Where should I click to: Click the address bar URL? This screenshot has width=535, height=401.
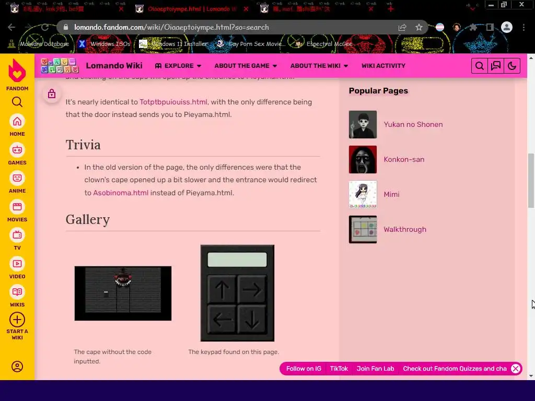pos(171,27)
